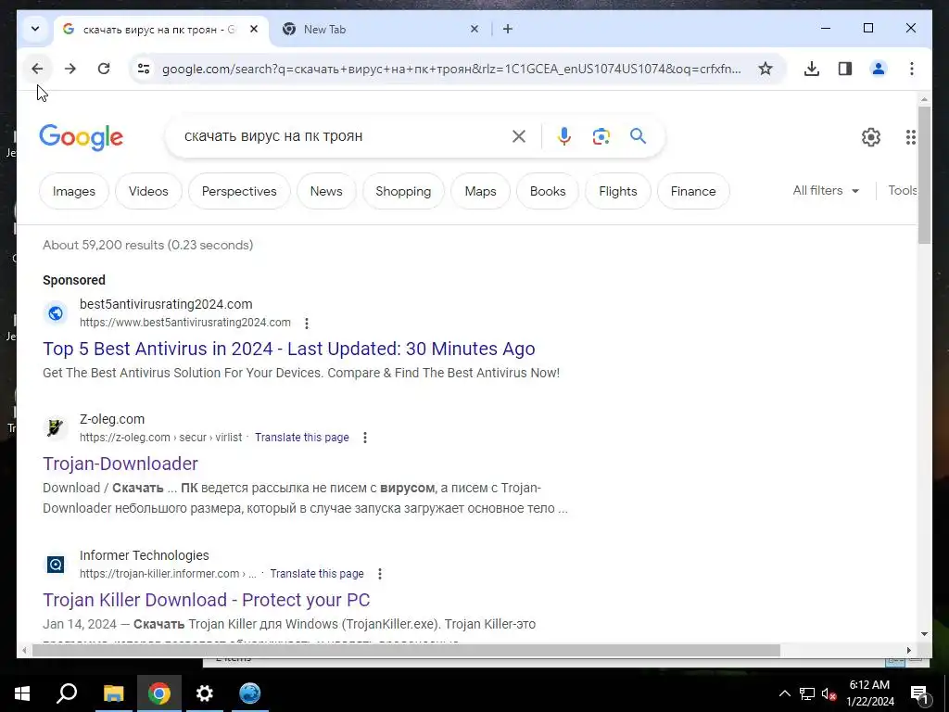Expand the All filters dropdown

(x=826, y=191)
